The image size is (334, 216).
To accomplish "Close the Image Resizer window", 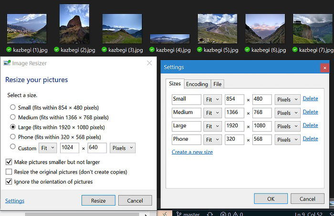I will [x=149, y=63].
